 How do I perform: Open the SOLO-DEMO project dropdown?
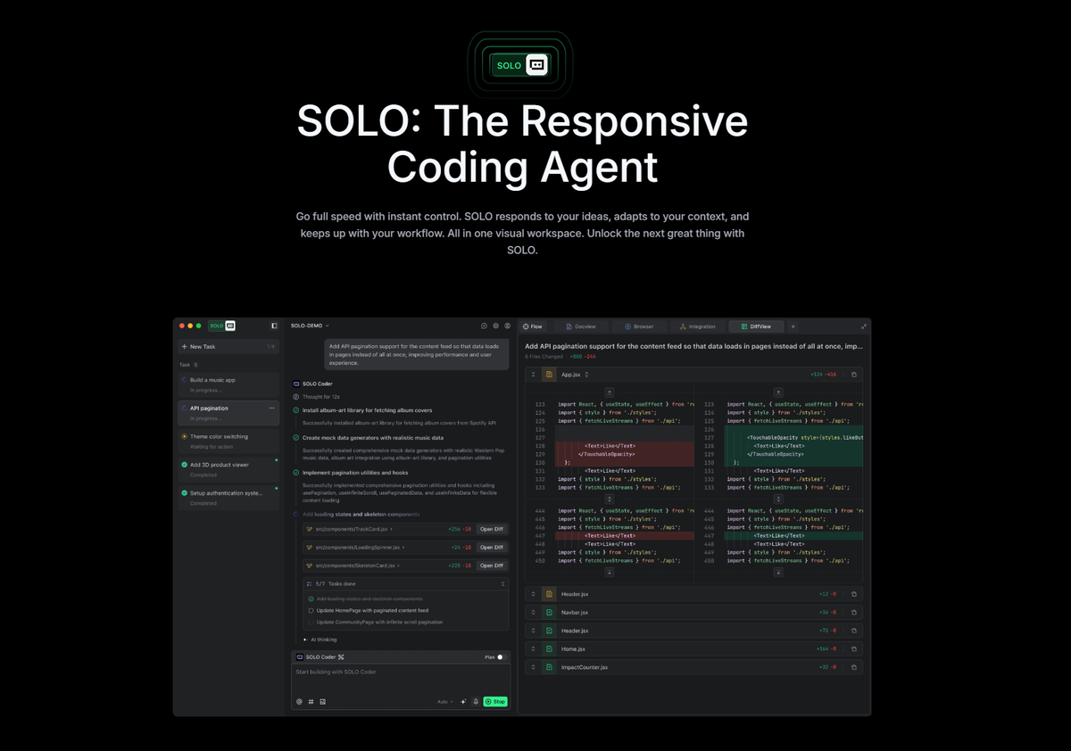point(310,326)
